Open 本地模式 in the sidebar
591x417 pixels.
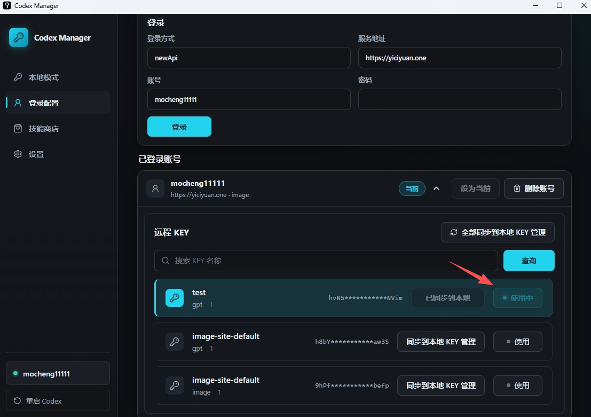click(58, 77)
